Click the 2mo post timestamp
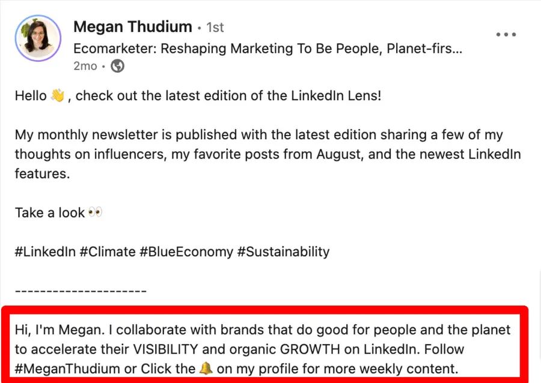This screenshot has width=541, height=383. [85, 66]
